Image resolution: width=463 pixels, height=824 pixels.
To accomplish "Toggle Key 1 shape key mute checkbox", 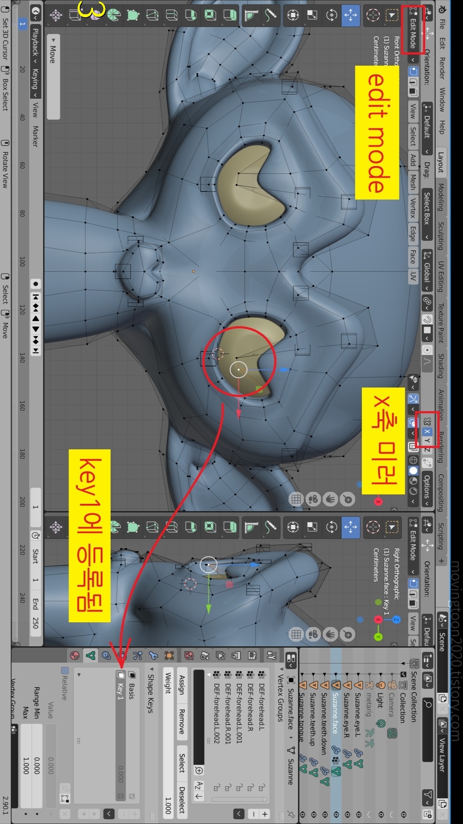I will 120,796.
